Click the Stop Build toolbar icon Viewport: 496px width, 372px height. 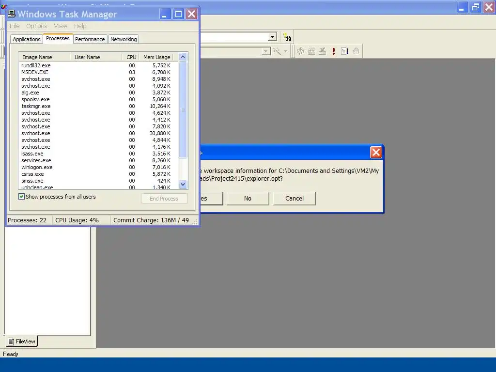(322, 51)
